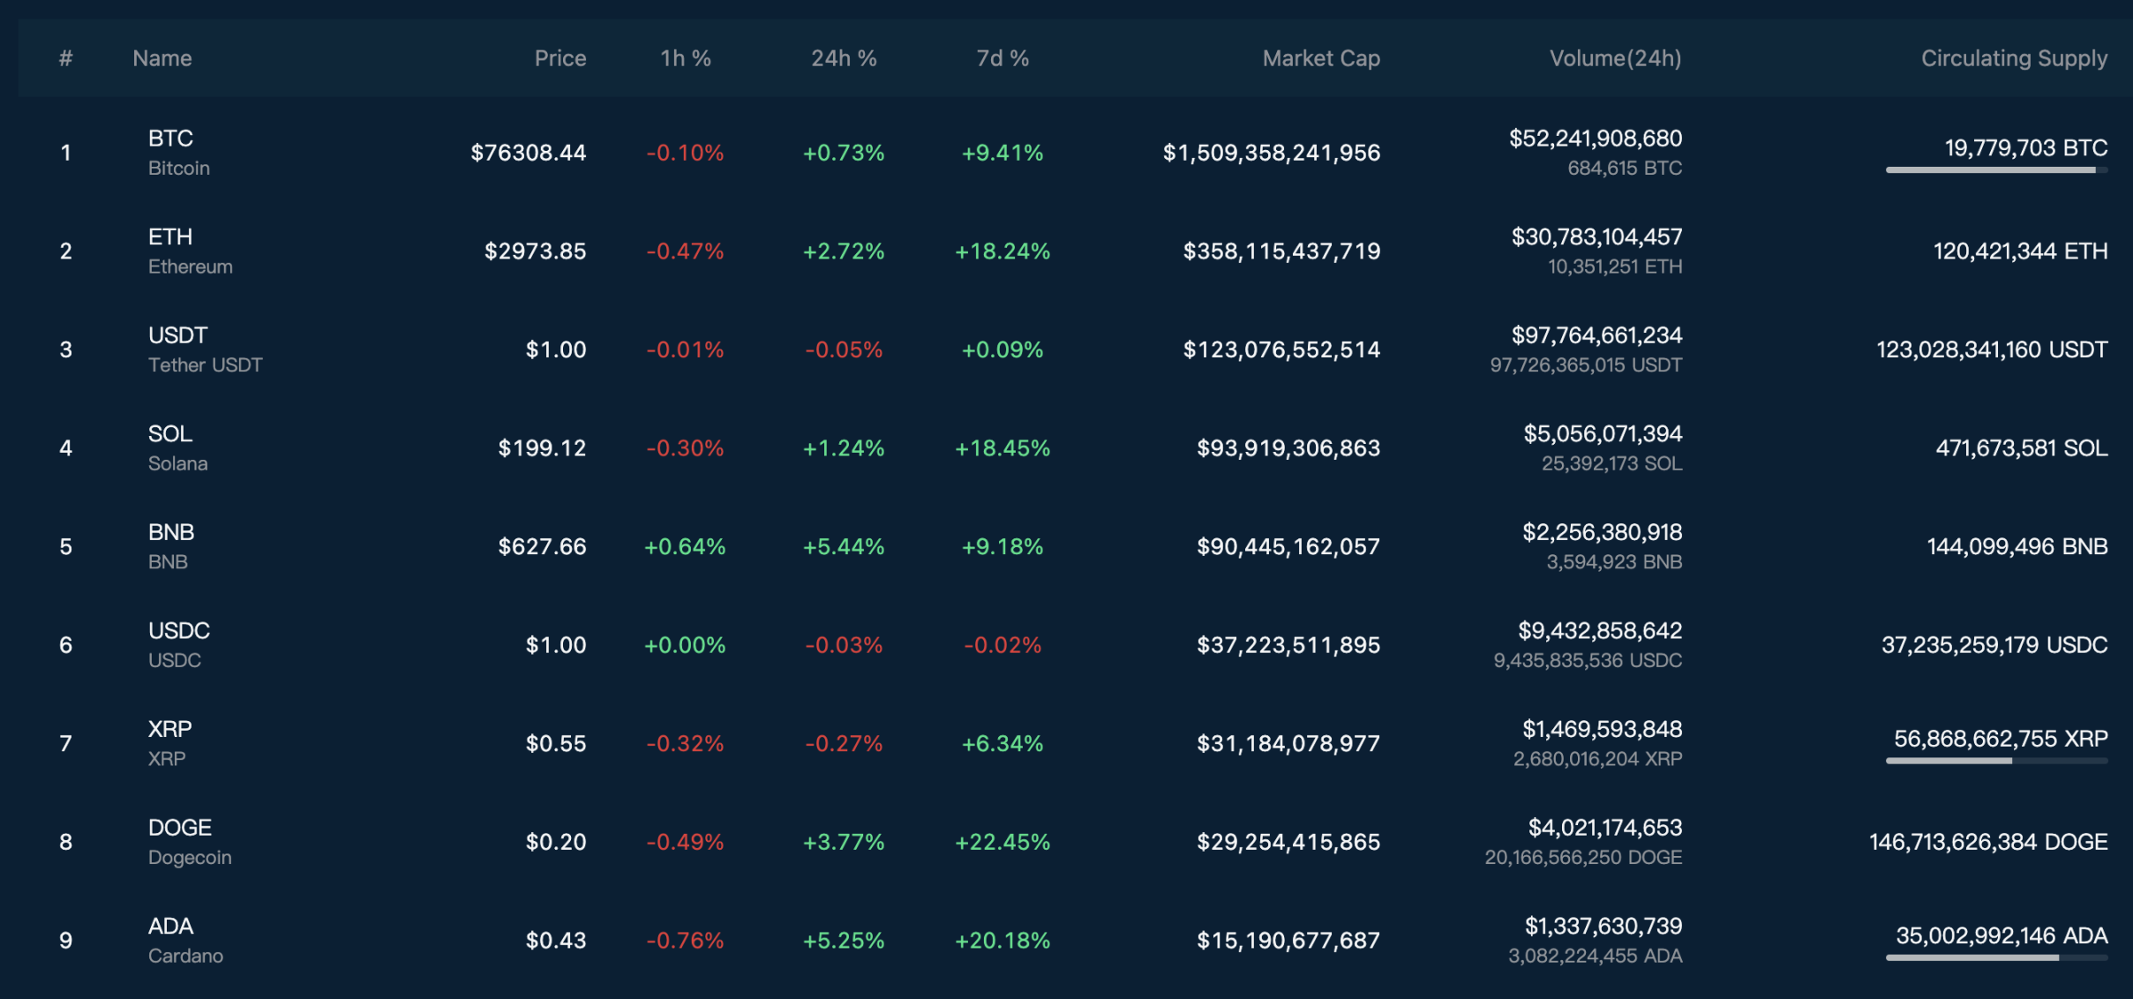Open the DOGE Dogecoin coin page

click(190, 842)
